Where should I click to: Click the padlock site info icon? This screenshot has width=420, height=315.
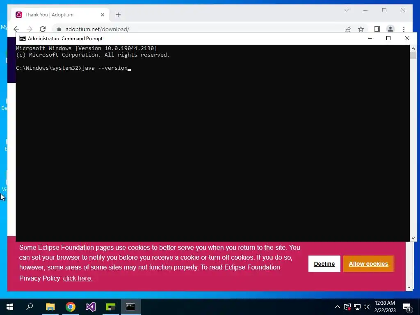pyautogui.click(x=59, y=29)
